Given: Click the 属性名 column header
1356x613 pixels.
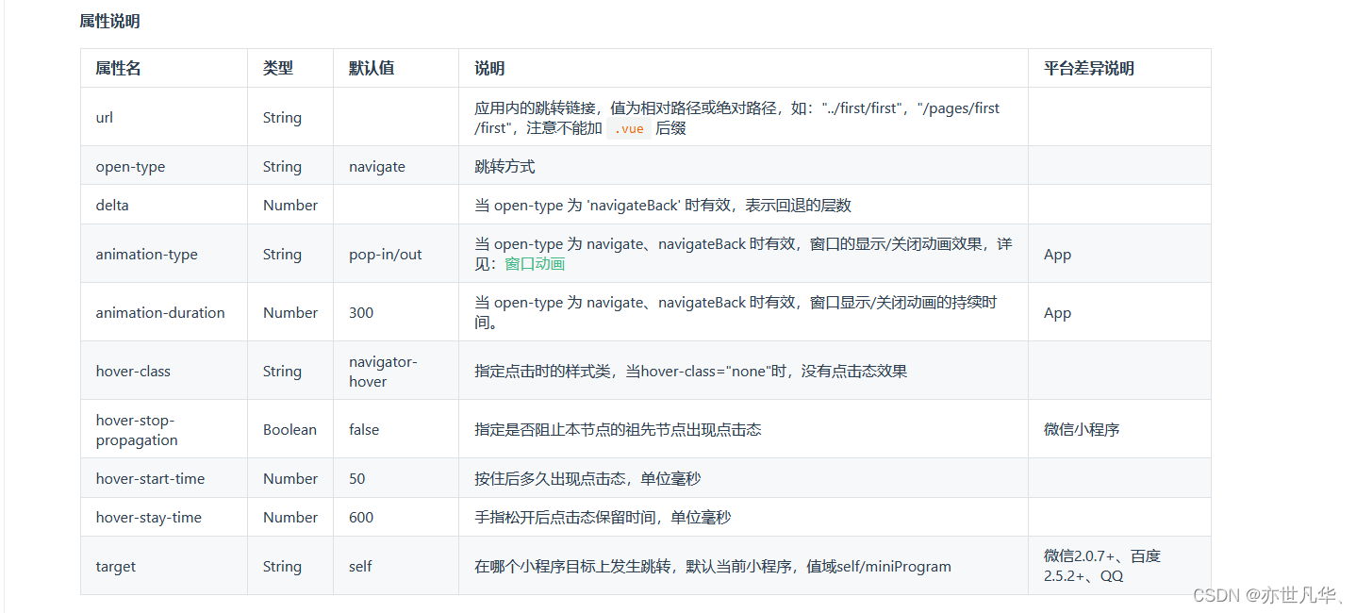Looking at the screenshot, I should 119,68.
